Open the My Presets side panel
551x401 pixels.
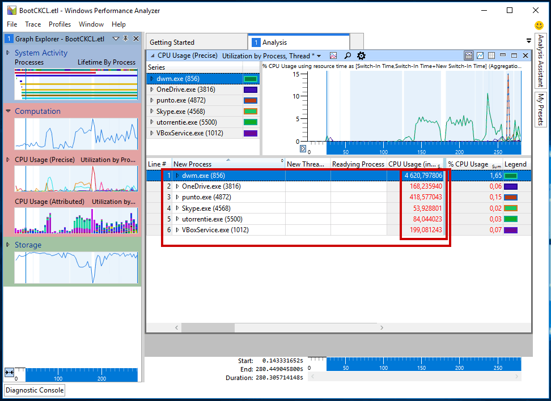pos(540,109)
